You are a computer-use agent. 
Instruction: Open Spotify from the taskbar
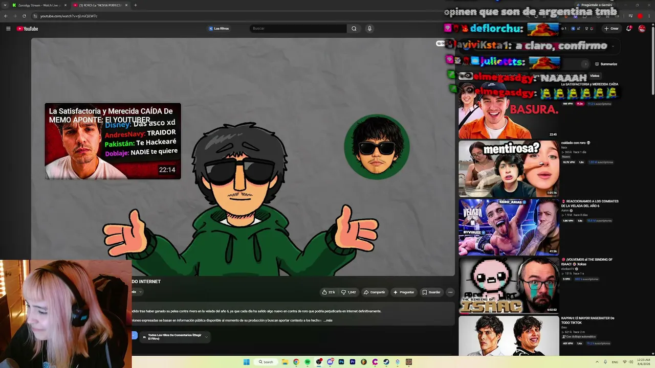coord(308,362)
